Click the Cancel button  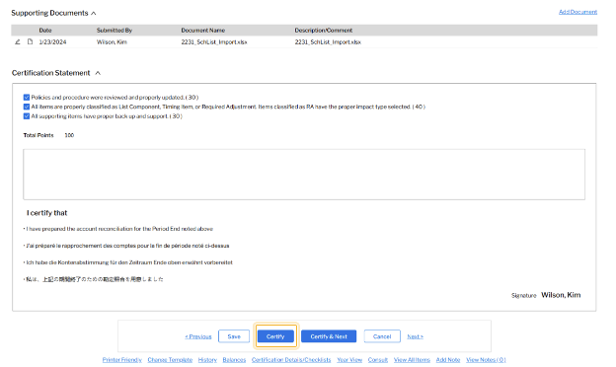(382, 336)
